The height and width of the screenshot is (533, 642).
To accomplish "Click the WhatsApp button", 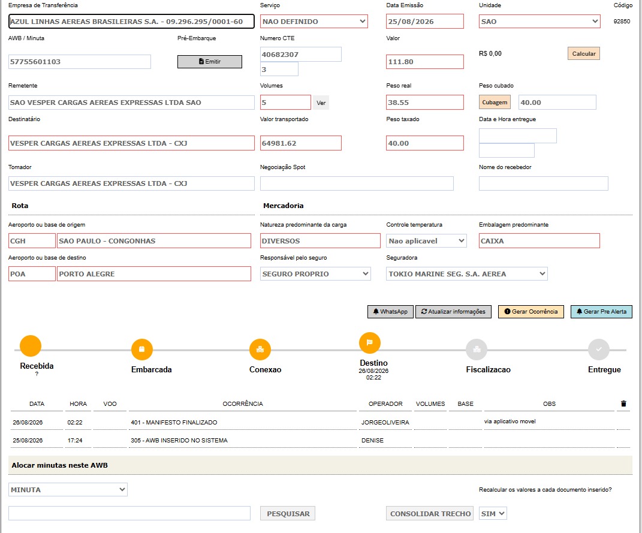I will [391, 312].
